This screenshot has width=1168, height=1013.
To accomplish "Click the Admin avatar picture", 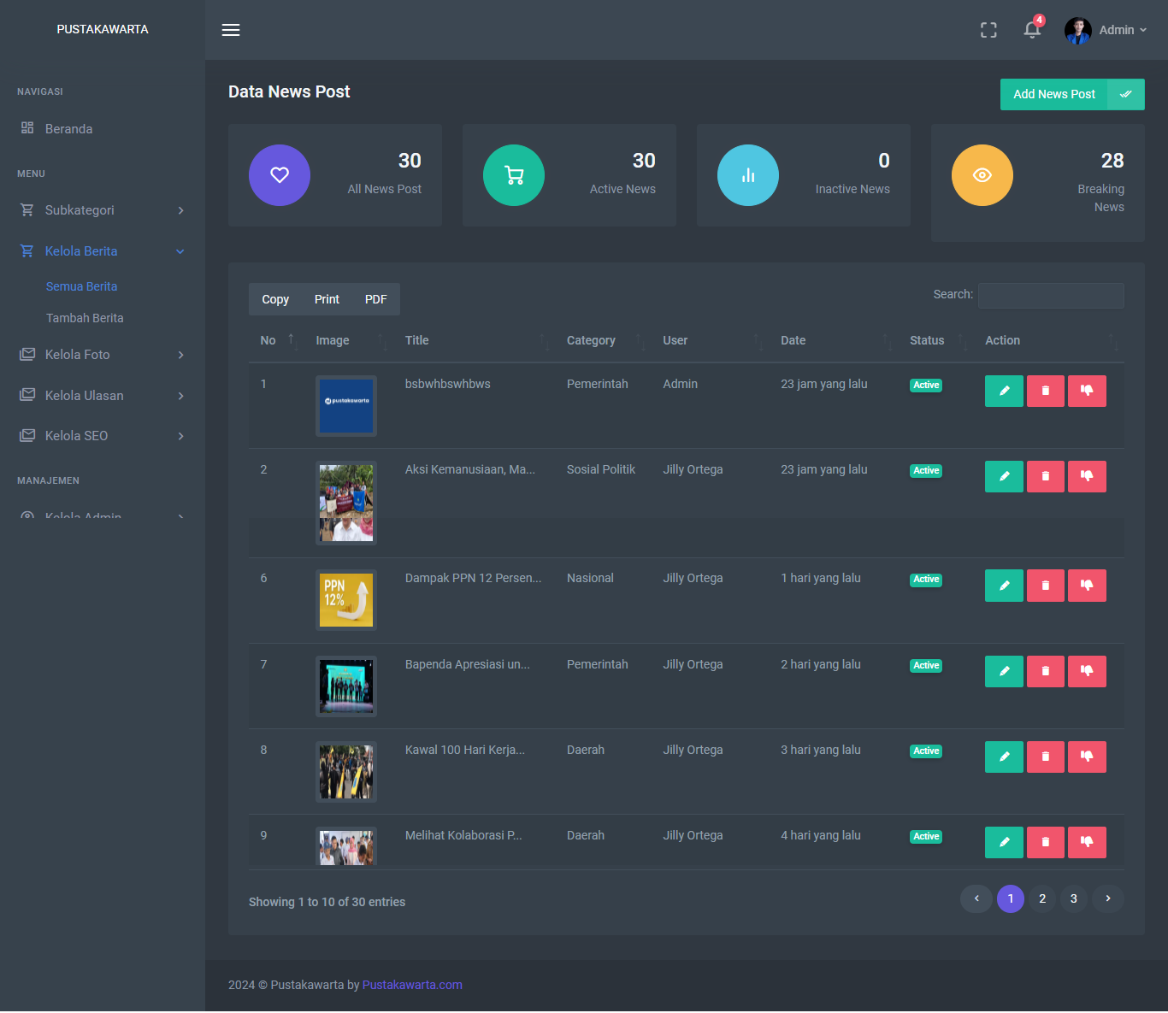I will click(x=1077, y=30).
